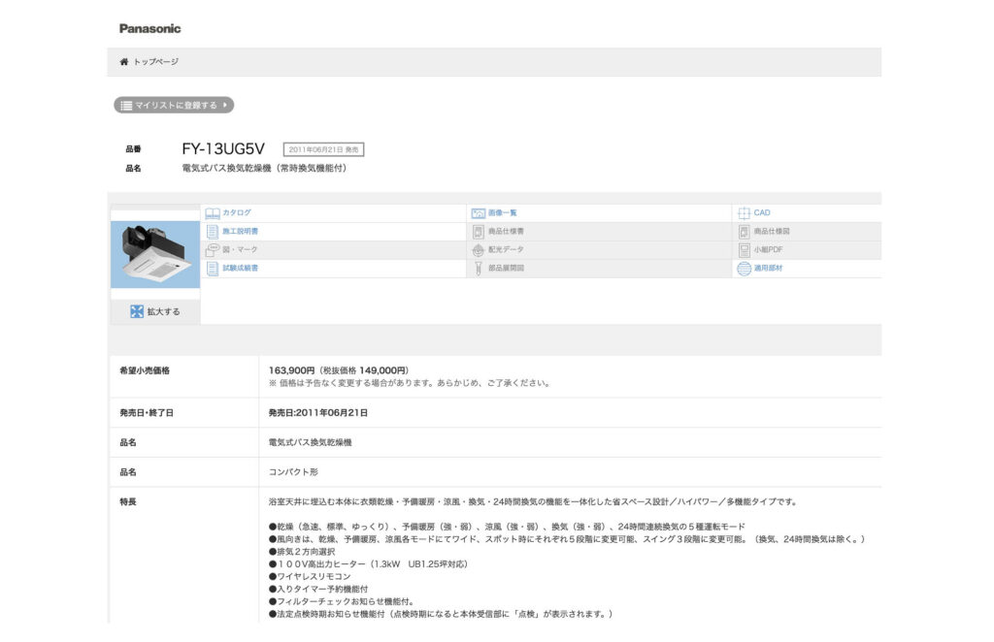994x642 pixels.
Task: Open the 商品仕様書 spec sheet link
Action: point(506,231)
